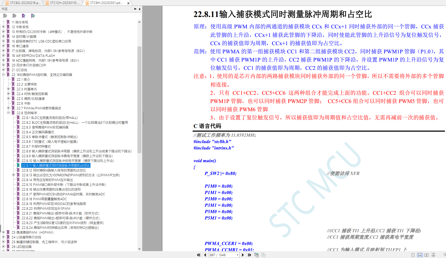The image size is (446, 258).
Task: Go to the previous page
Action: [x=205, y=255]
